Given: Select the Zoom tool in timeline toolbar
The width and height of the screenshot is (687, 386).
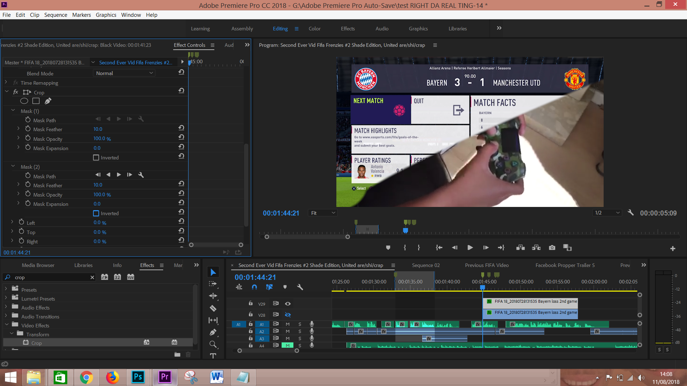Looking at the screenshot, I should pyautogui.click(x=213, y=345).
